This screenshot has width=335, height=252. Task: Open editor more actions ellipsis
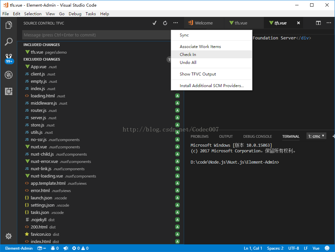pos(329,23)
